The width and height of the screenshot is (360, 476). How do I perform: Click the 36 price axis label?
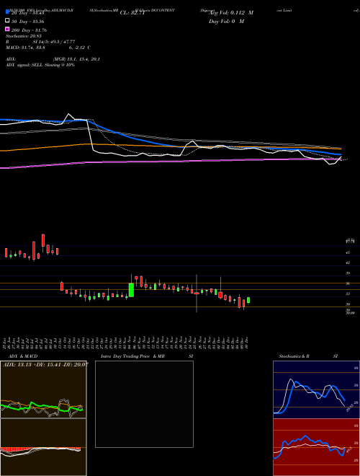pos(348,283)
